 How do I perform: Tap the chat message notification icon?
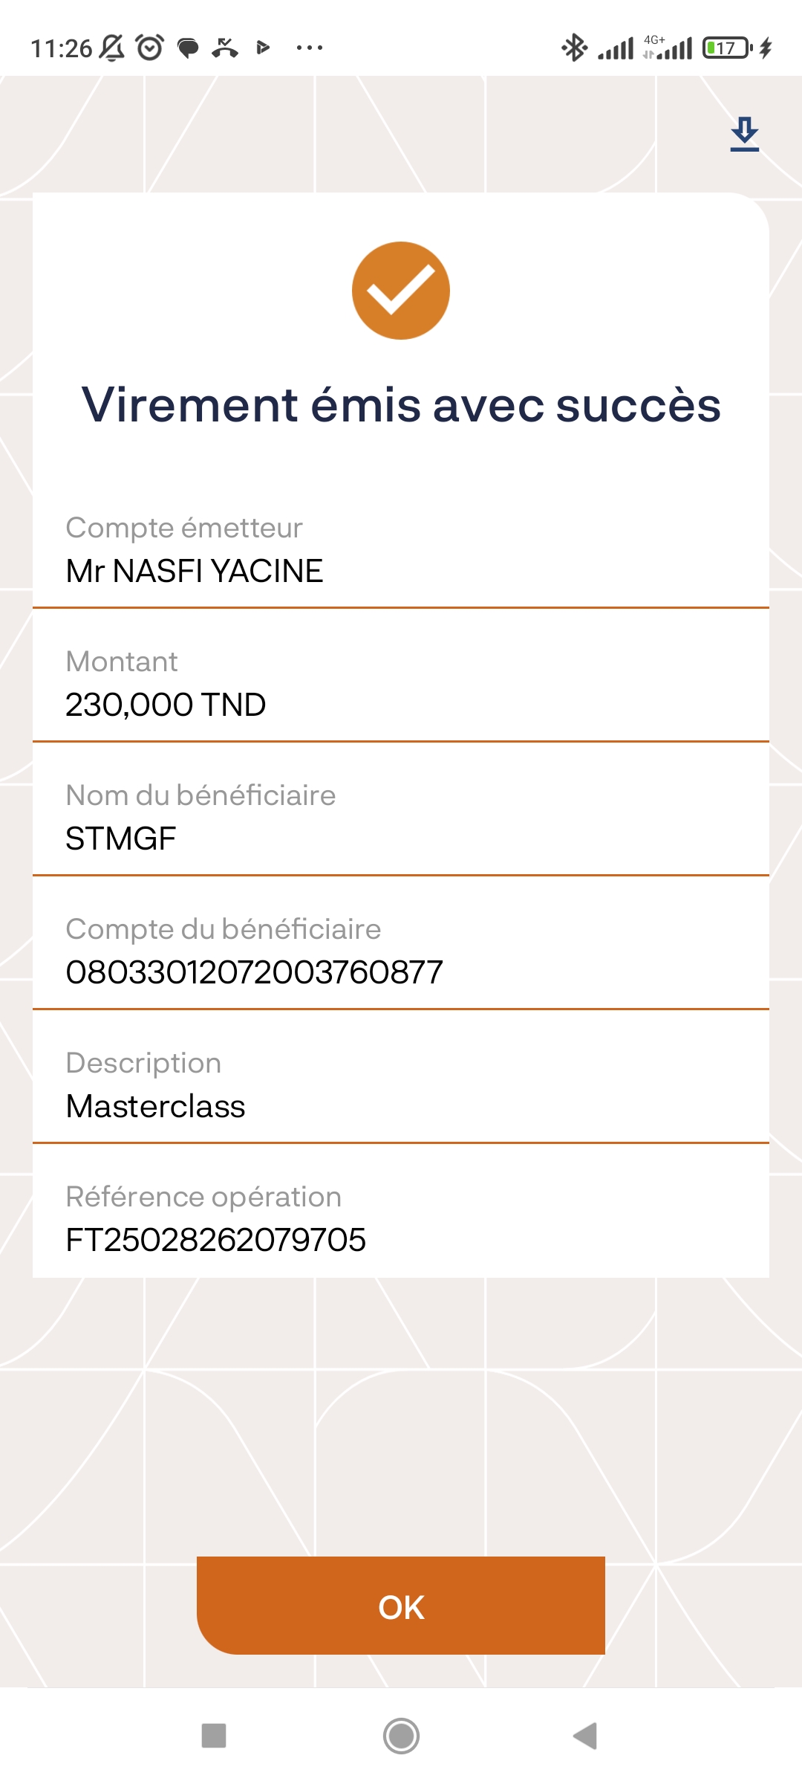[x=189, y=49]
